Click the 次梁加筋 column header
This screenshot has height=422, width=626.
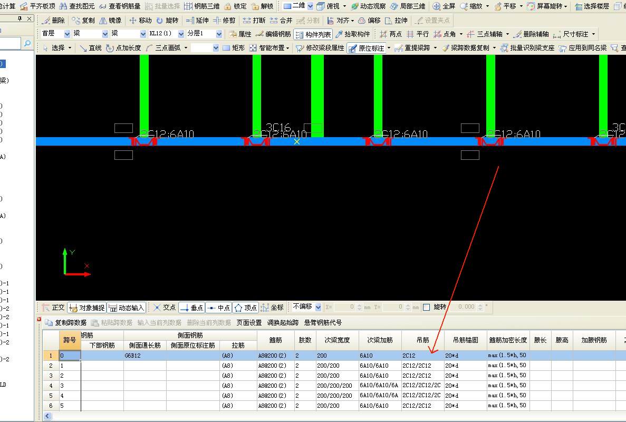[380, 340]
